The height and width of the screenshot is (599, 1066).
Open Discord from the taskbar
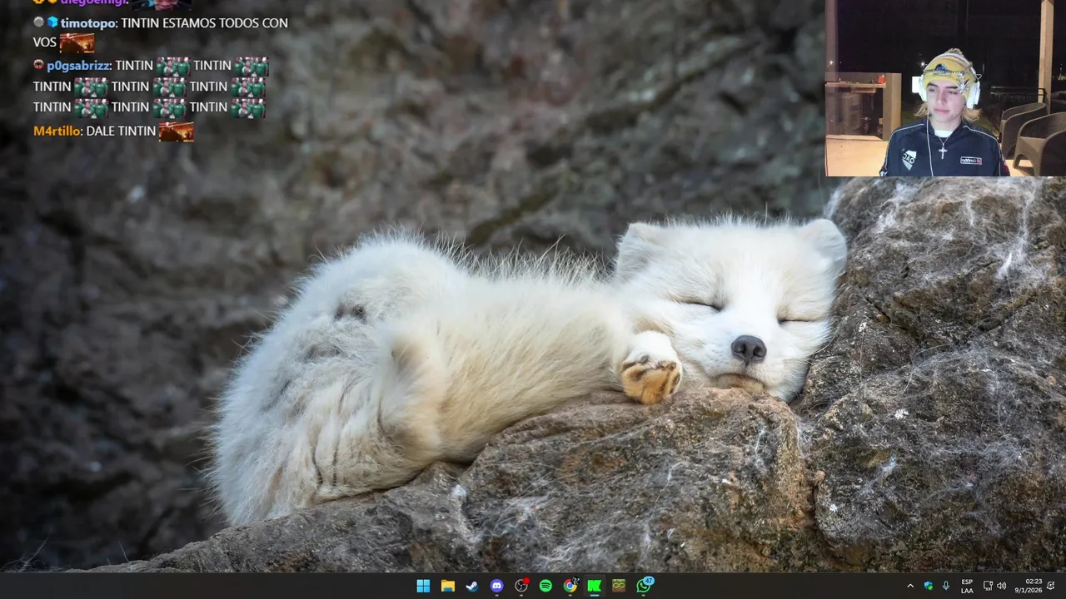496,586
